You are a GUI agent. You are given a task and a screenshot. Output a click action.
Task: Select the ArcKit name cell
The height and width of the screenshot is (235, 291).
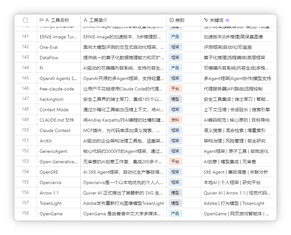tap(58, 141)
